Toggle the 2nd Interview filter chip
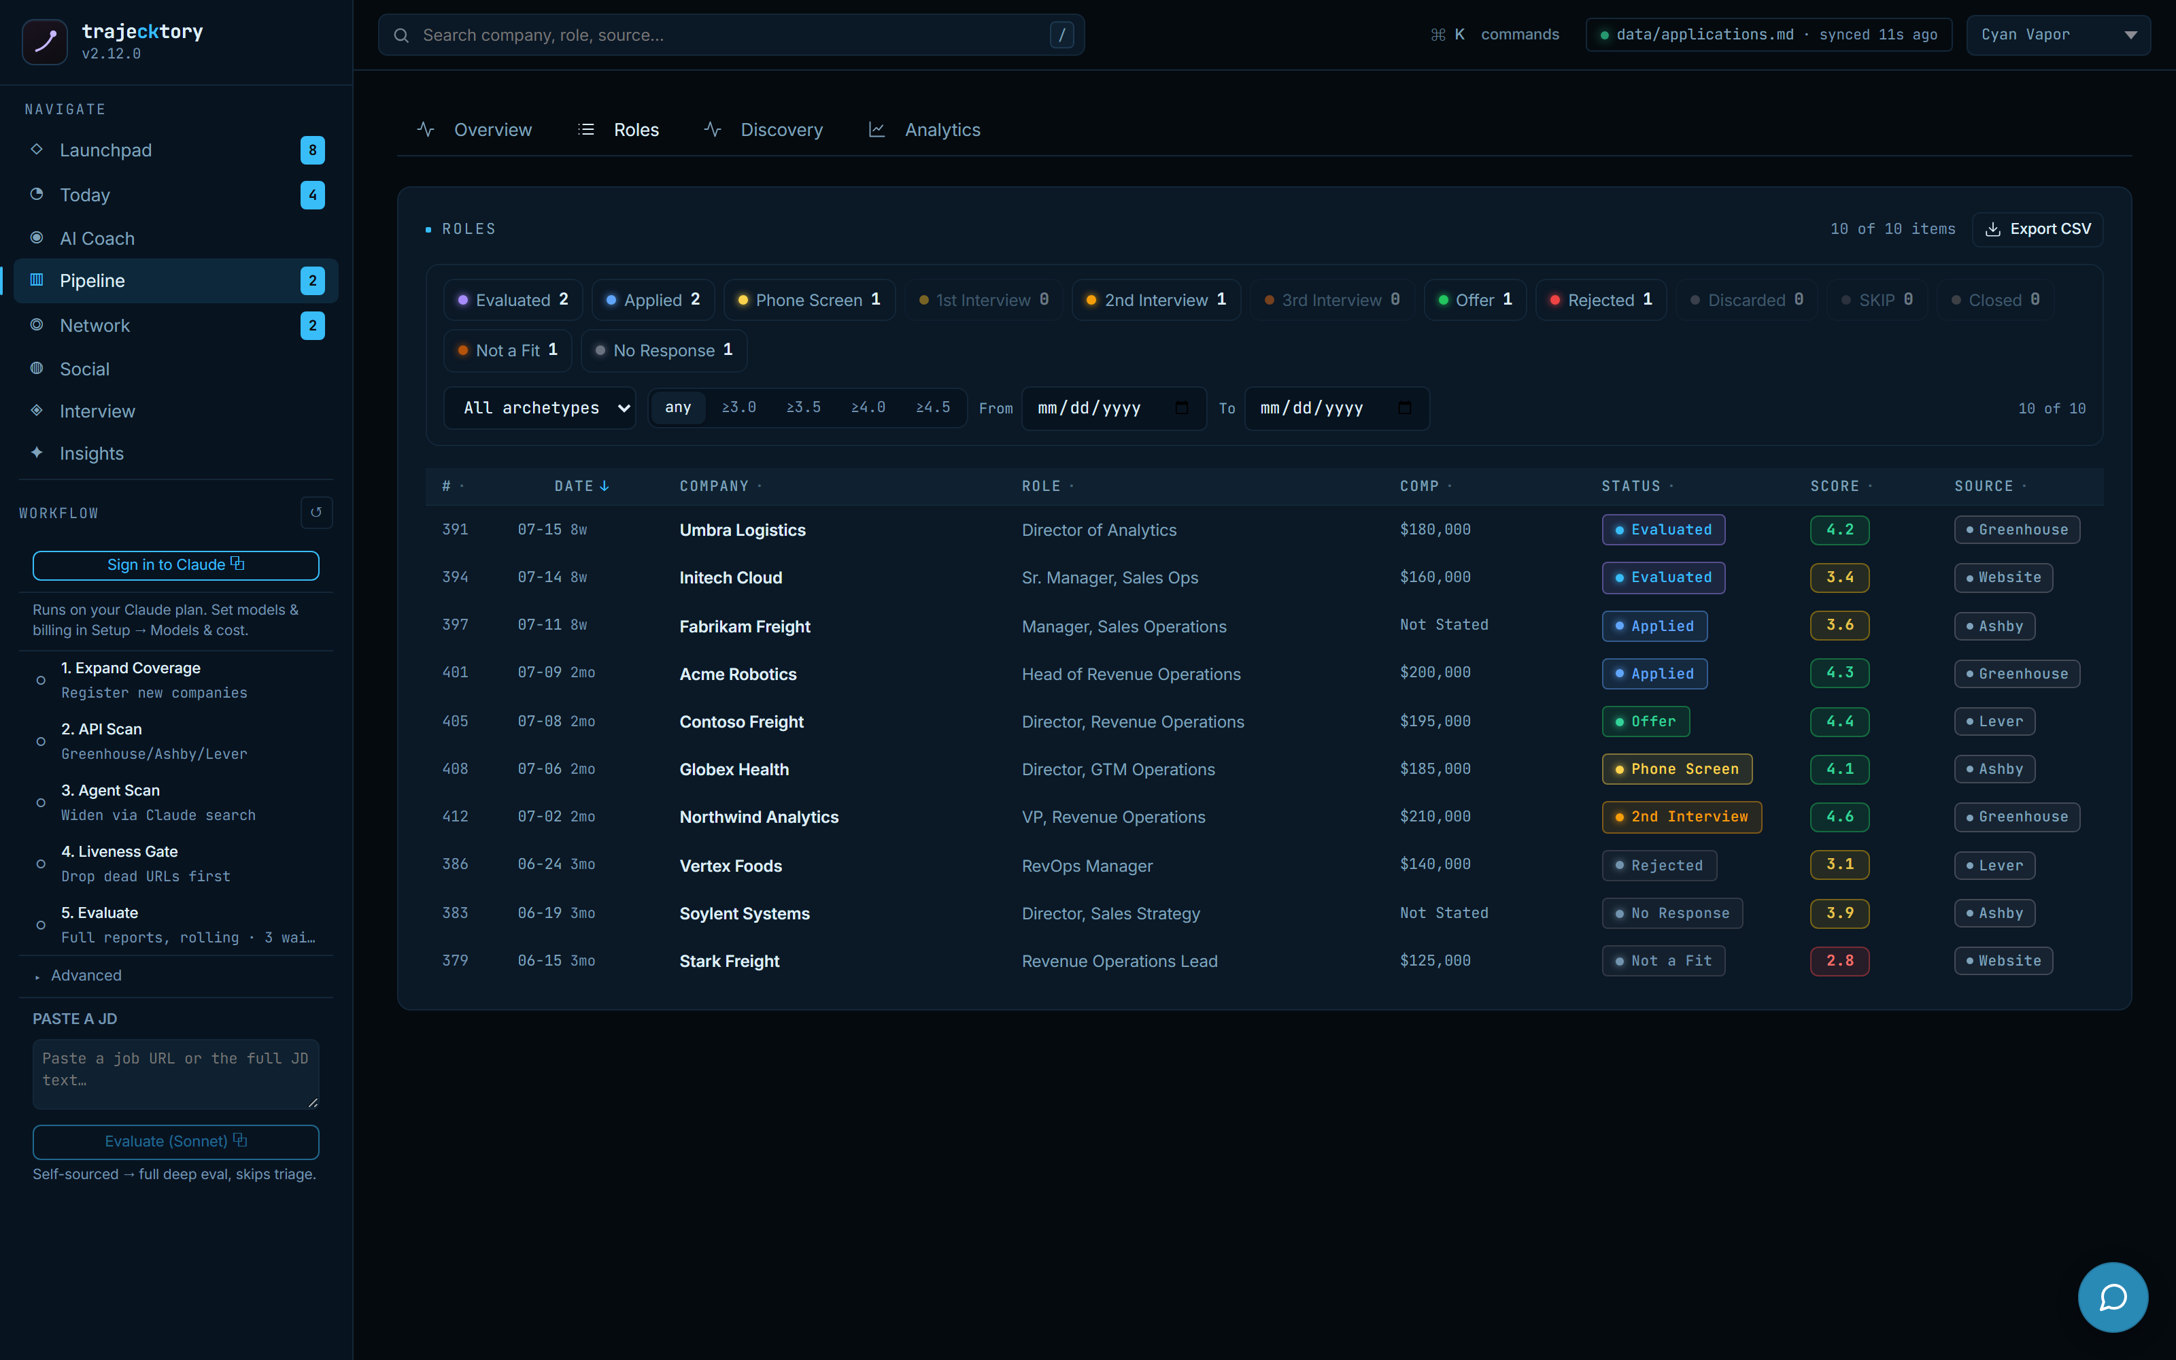The width and height of the screenshot is (2176, 1360). pyautogui.click(x=1156, y=299)
